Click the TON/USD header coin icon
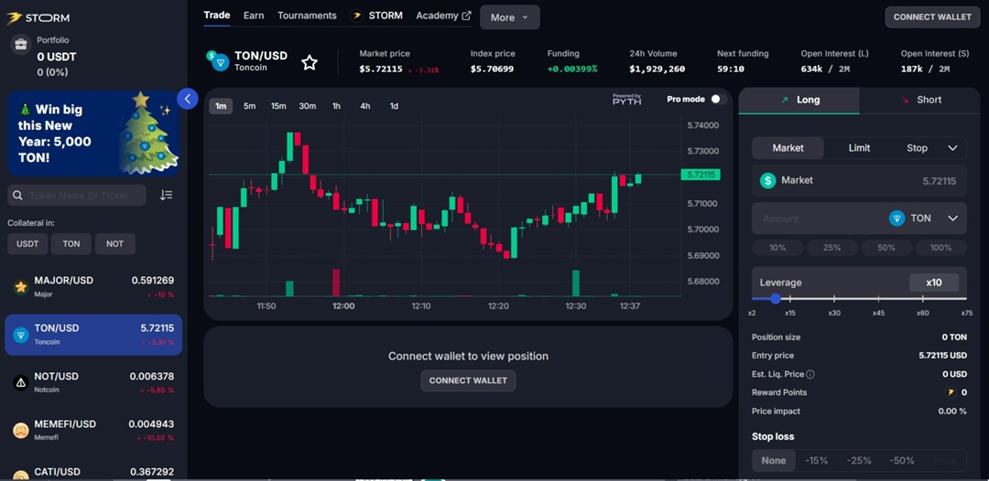This screenshot has height=481, width=989. [218, 60]
